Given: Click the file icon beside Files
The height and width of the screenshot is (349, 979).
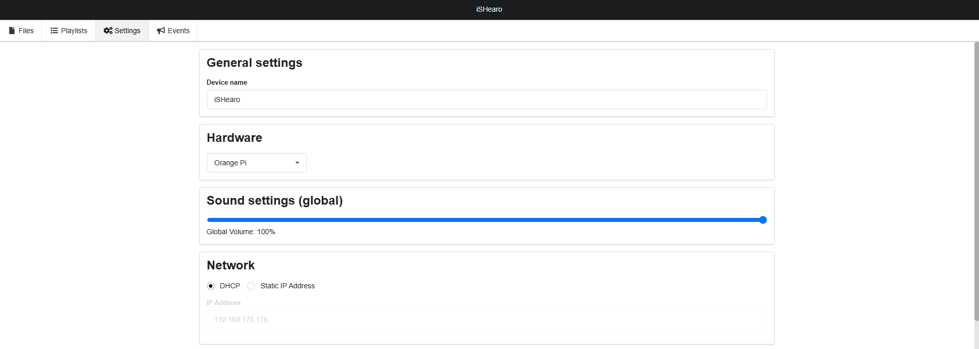Looking at the screenshot, I should pyautogui.click(x=12, y=31).
